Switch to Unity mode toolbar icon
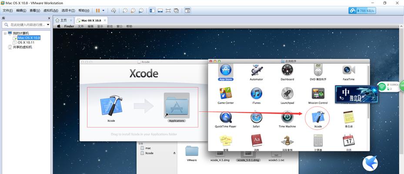 click(x=176, y=10)
